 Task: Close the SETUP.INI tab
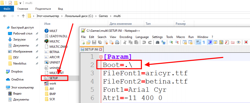pyautogui.click(x=100, y=49)
